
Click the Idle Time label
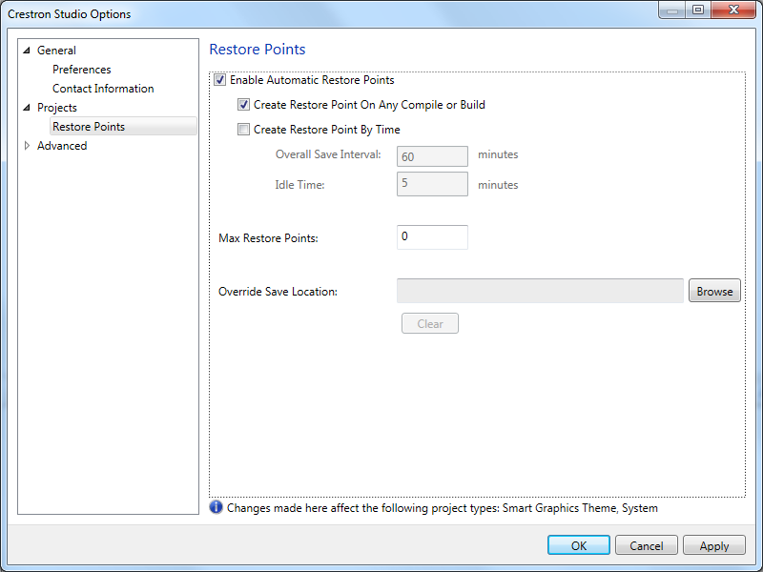(x=299, y=185)
